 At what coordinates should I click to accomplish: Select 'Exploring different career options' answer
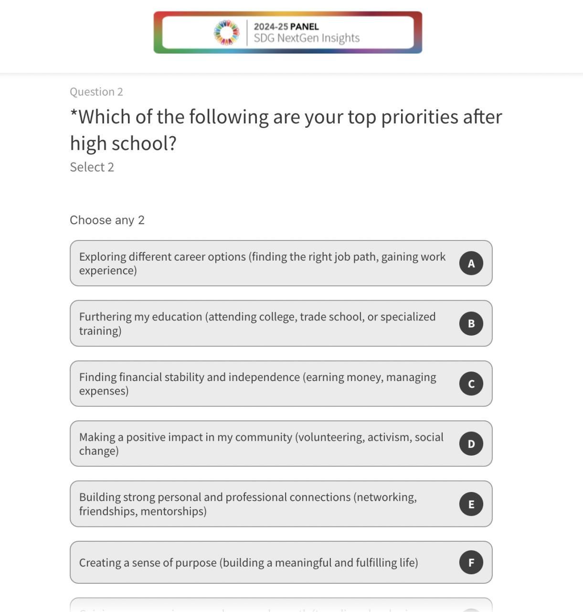click(262, 263)
